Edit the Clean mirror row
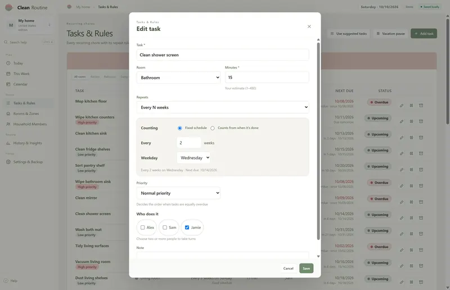Screen dimensions: 450x290 (x=402, y=202)
